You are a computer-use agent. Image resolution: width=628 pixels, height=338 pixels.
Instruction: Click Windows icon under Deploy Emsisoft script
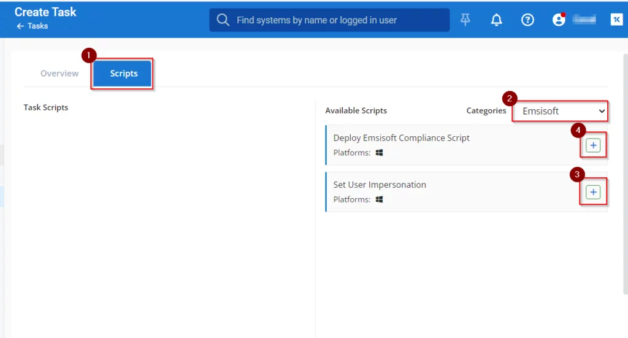coord(379,153)
